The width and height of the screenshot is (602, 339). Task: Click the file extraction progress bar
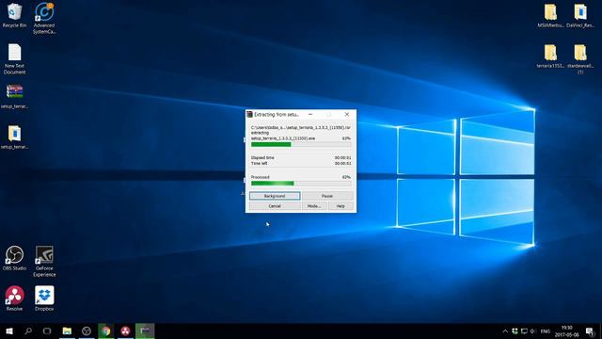[x=301, y=144]
